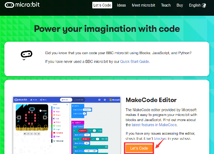Go to Meet micro:bit page
The width and height of the screenshot is (214, 154).
(143, 5)
